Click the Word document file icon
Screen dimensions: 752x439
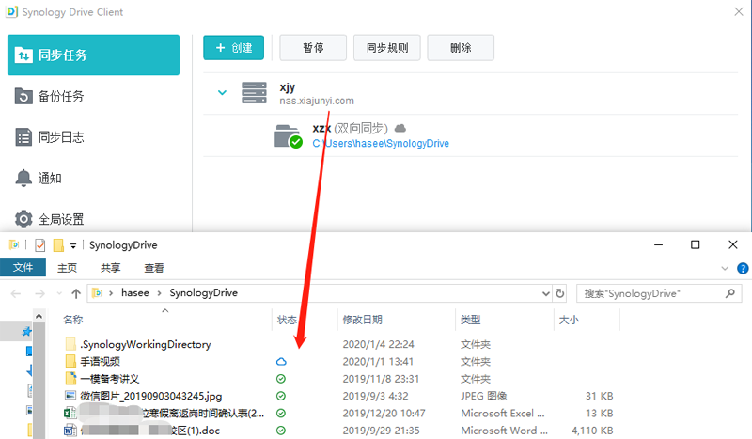[x=70, y=431]
